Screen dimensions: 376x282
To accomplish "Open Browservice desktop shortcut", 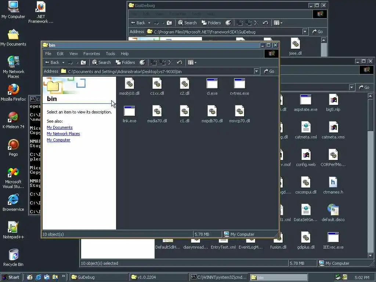I will [x=13, y=203].
